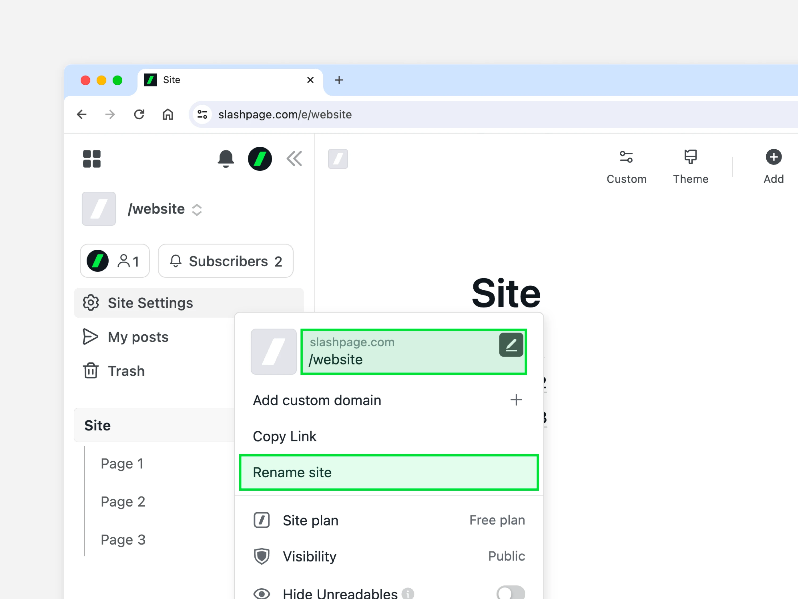Toggle the Hide Unreadables switch

(x=511, y=593)
